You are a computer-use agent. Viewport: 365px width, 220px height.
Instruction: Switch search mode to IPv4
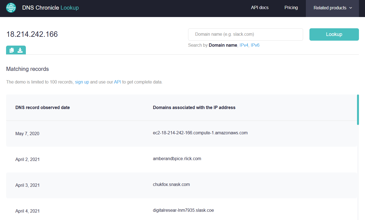244,45
